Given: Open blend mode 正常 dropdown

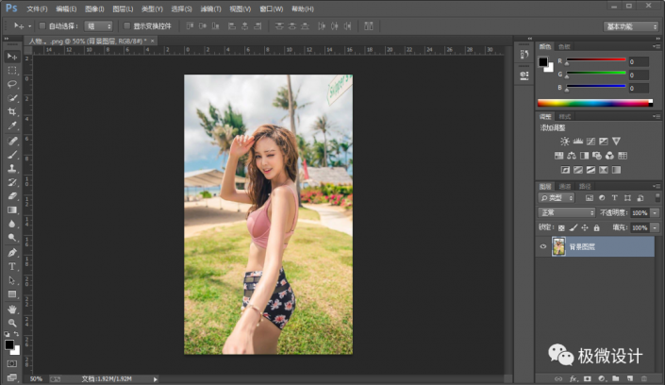Looking at the screenshot, I should [566, 212].
